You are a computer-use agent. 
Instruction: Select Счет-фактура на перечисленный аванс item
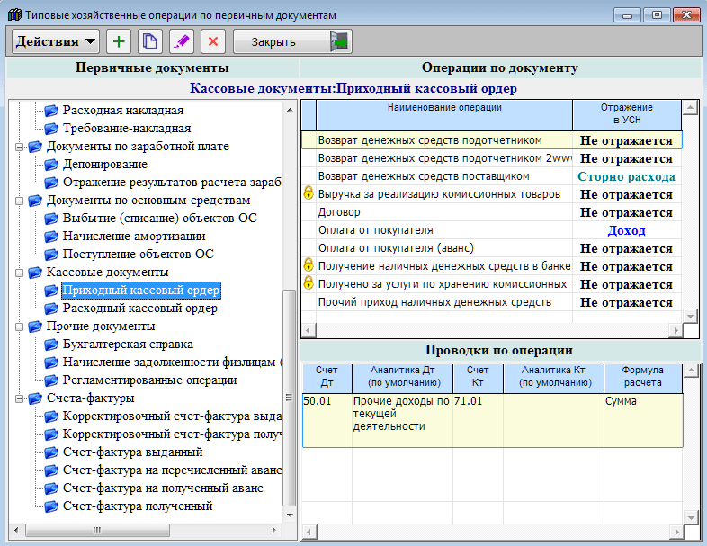point(172,470)
